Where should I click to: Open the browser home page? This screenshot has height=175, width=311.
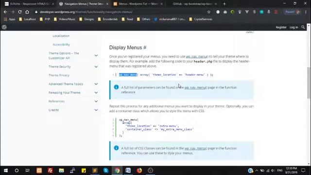(x=27, y=12)
